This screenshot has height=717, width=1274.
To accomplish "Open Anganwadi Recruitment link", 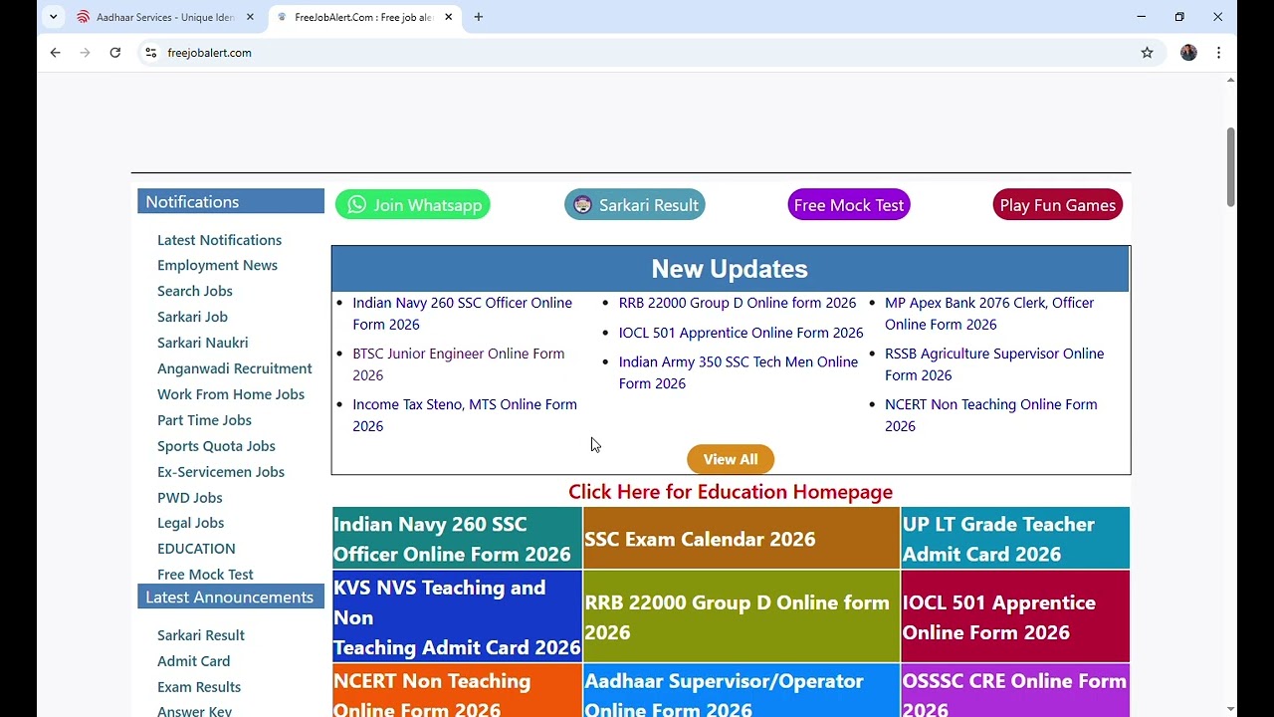I will [x=235, y=368].
